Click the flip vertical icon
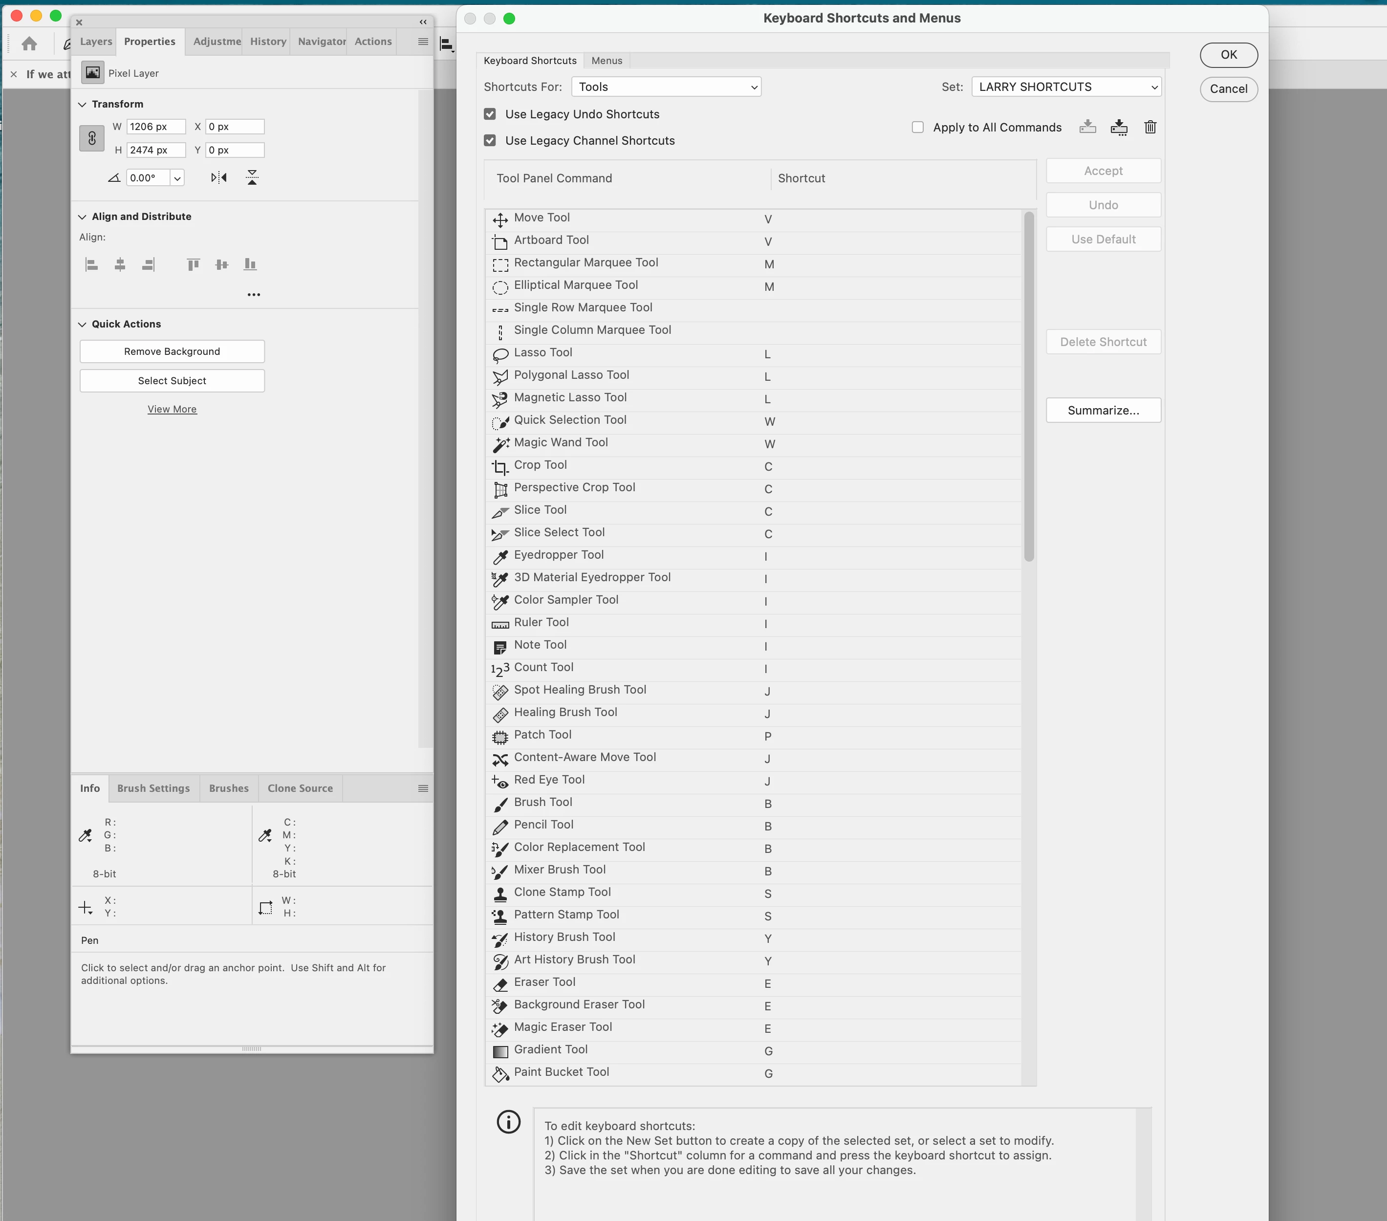 click(x=252, y=178)
